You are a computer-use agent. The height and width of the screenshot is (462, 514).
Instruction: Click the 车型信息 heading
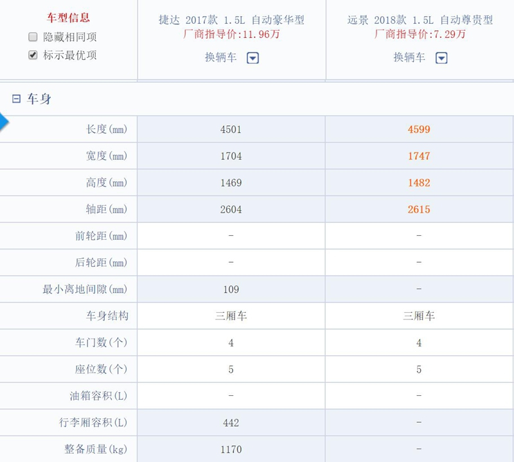[x=69, y=18]
